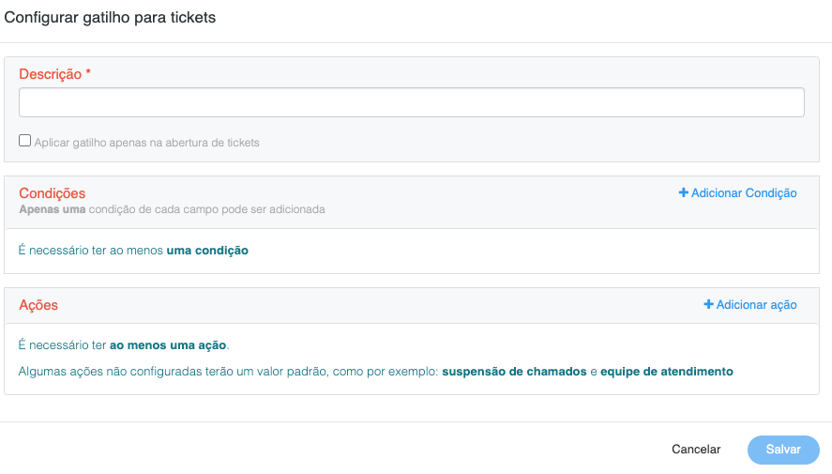Click the Condições section heading
Screen dimensions: 832x474
tap(52, 193)
